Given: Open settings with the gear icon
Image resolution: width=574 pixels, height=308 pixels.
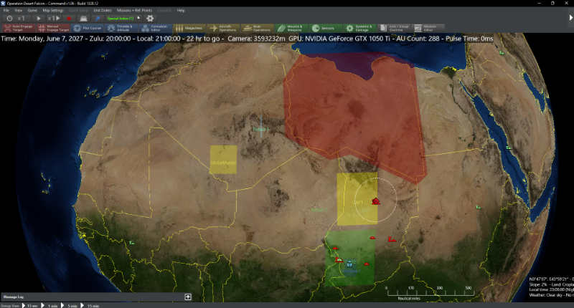Looking at the screenshot, I should coord(150,19).
